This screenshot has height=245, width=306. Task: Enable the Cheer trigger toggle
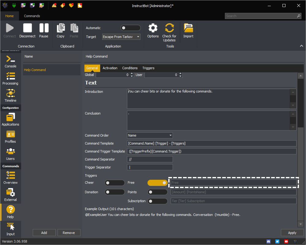coord(114,183)
